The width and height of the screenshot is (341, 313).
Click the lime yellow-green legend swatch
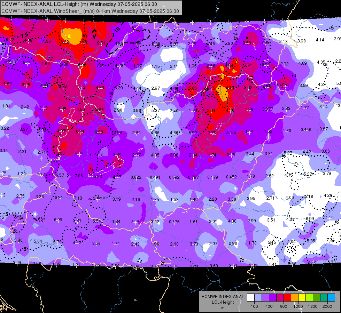[309, 298]
